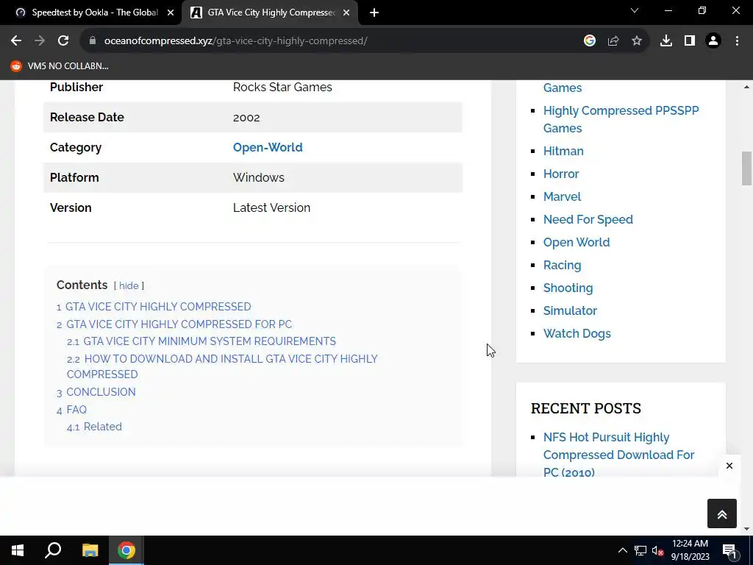753x565 pixels.
Task: Open Chrome three-dot menu
Action: [x=737, y=41]
